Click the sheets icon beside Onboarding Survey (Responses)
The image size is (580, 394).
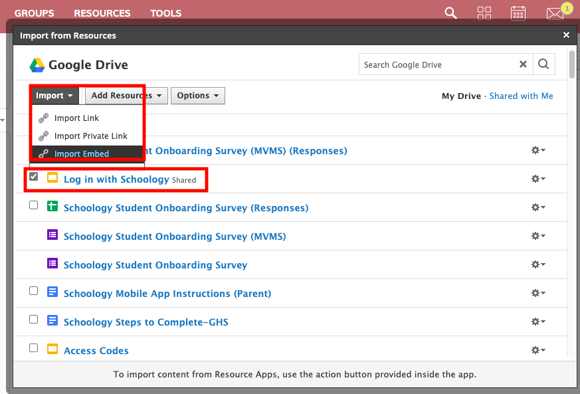tap(52, 206)
